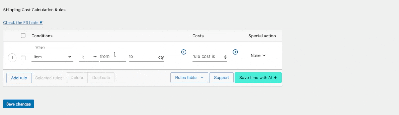Open the Item condition dropdown
399x115 pixels.
pos(52,57)
